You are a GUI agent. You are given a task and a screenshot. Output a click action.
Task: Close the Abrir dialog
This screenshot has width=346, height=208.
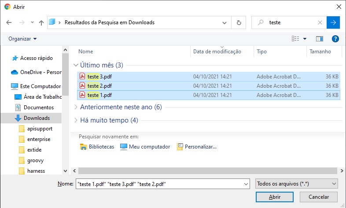(339, 7)
